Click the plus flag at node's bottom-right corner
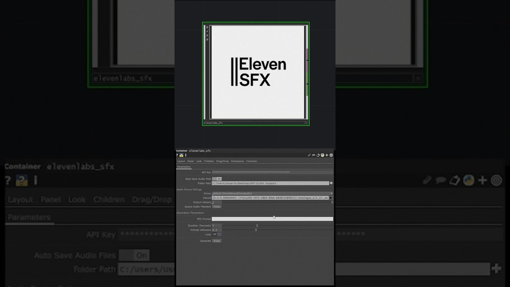Viewport: 510px width, 287px height. [306, 123]
